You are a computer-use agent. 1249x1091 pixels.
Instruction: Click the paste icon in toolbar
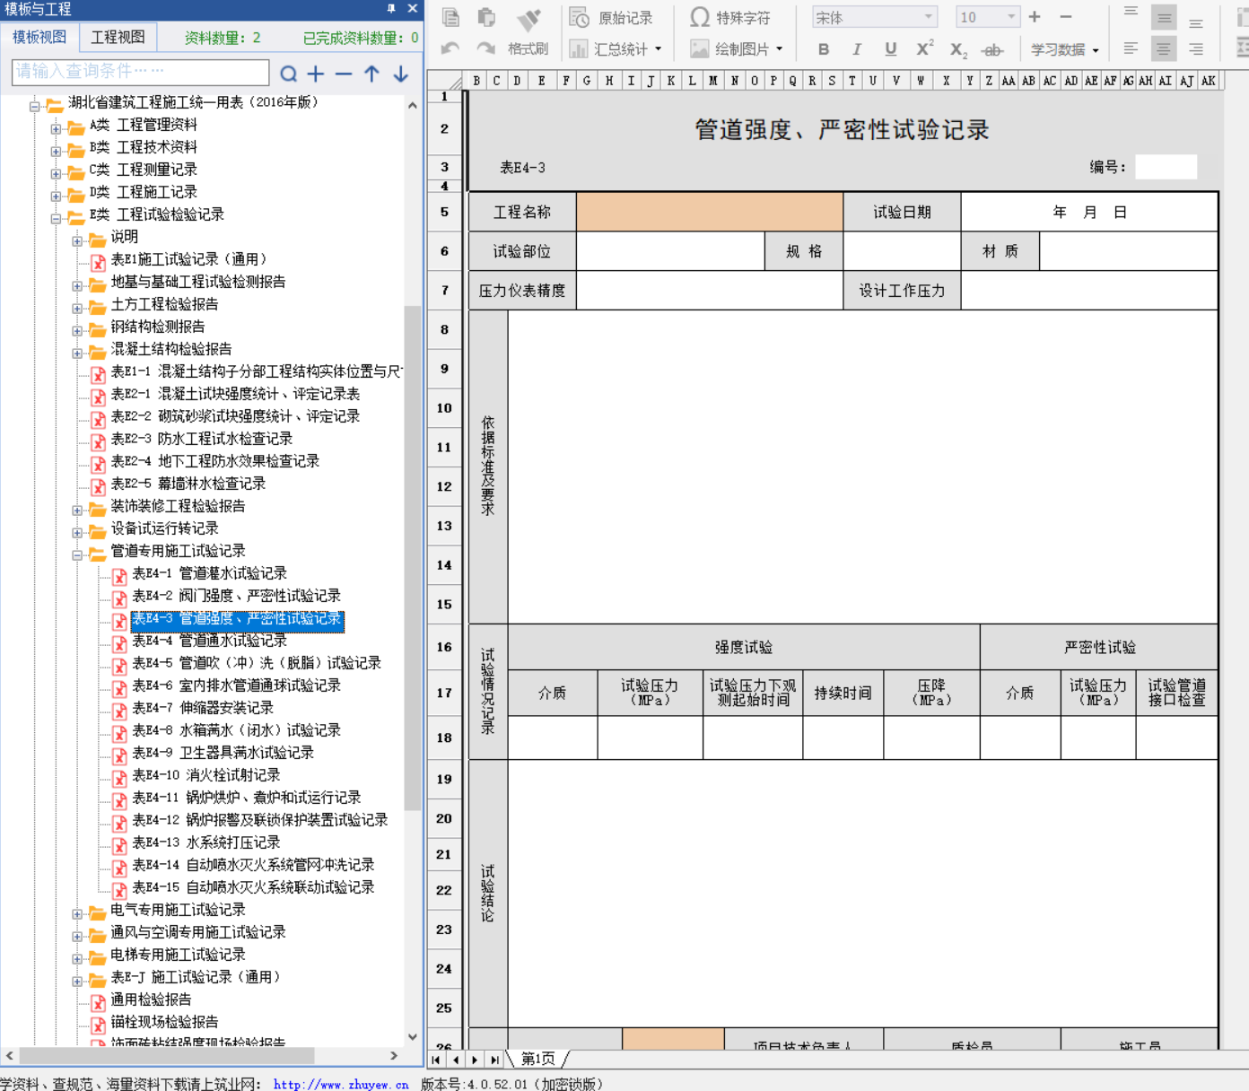point(487,17)
